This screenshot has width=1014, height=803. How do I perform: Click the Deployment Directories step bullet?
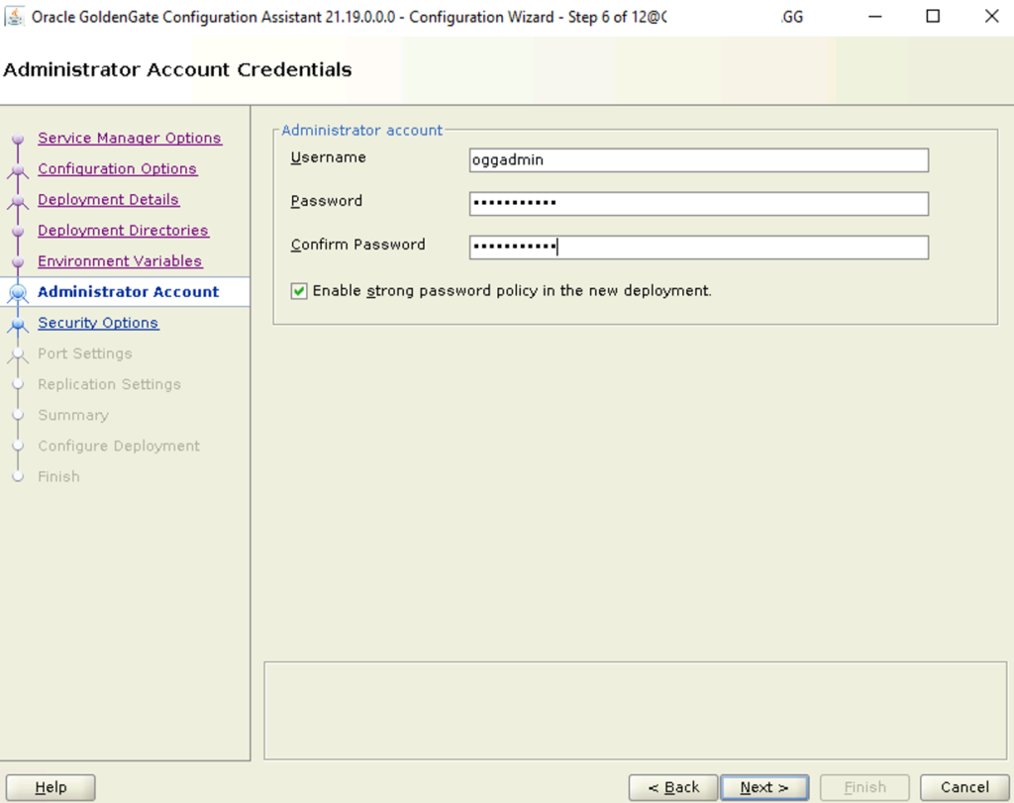(x=18, y=231)
